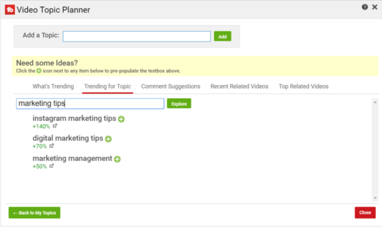This screenshot has width=382, height=228.
Task: Add 'marketing management' with plus icon
Action: tap(117, 159)
